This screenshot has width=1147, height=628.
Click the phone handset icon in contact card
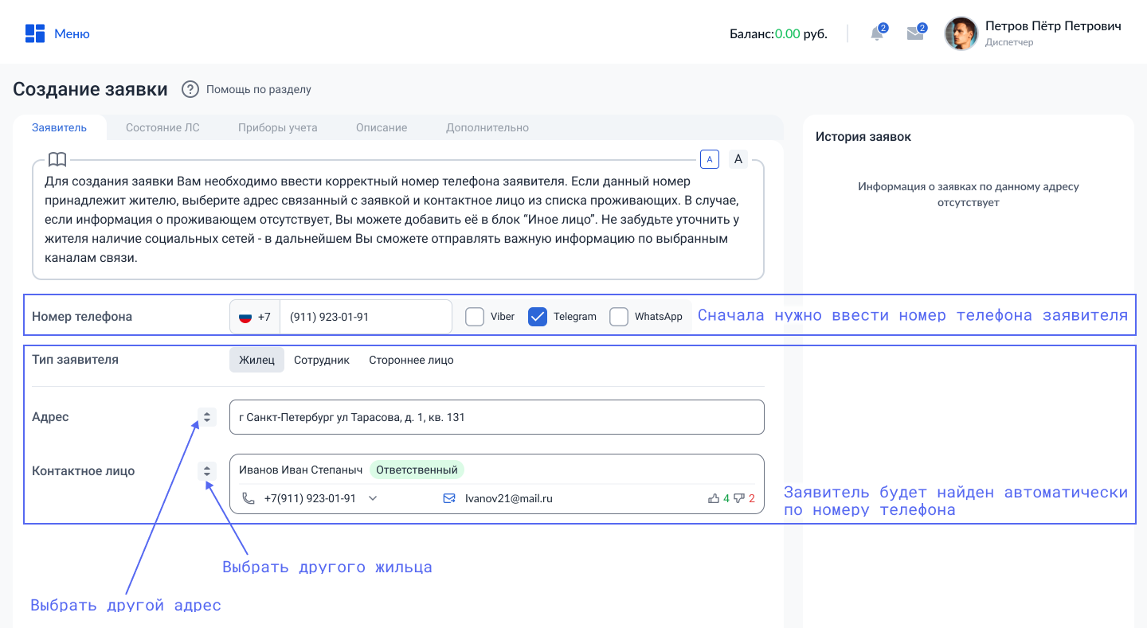(x=249, y=498)
